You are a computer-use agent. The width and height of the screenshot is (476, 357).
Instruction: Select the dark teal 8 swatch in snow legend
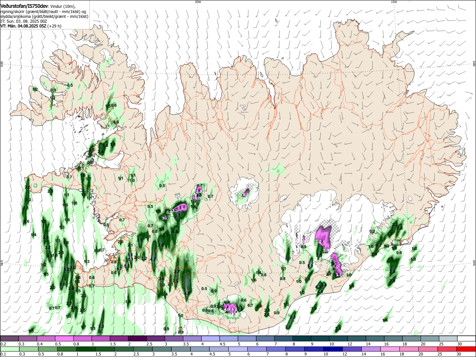tap(302, 338)
